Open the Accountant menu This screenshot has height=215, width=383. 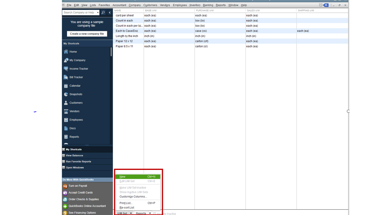pyautogui.click(x=119, y=5)
